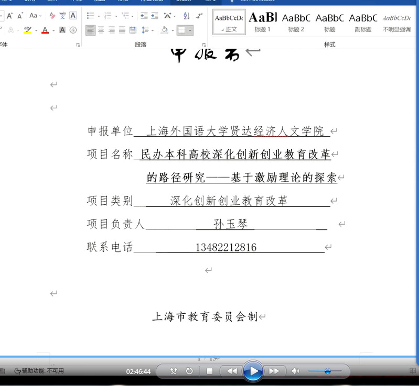Click the clear formatting eraser icon
Viewport: 419px width, 386px height.
[x=52, y=16]
